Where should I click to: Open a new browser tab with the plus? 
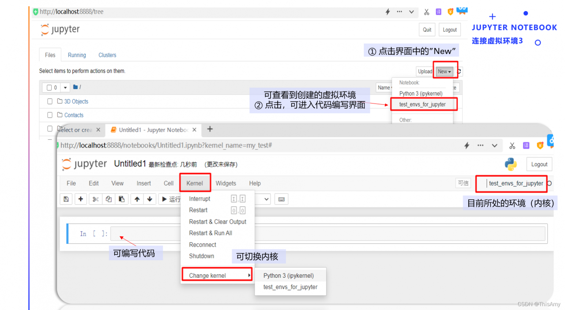point(210,129)
